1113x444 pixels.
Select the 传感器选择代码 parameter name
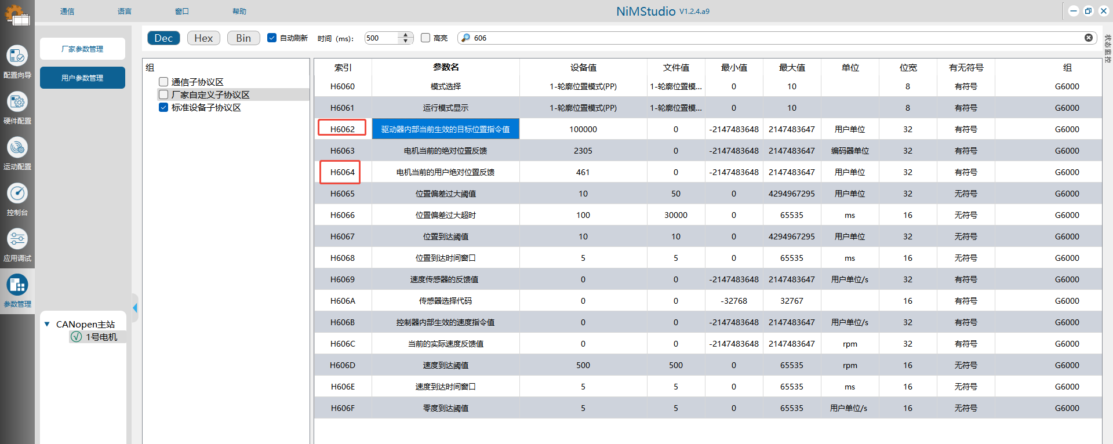click(x=446, y=301)
